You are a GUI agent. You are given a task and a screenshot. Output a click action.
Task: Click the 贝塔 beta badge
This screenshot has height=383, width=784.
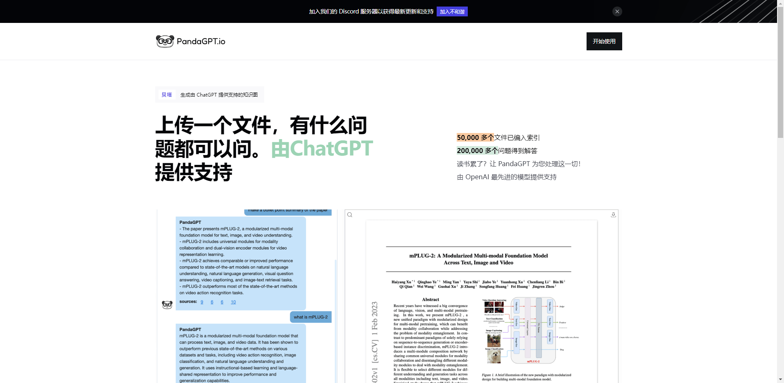(167, 95)
